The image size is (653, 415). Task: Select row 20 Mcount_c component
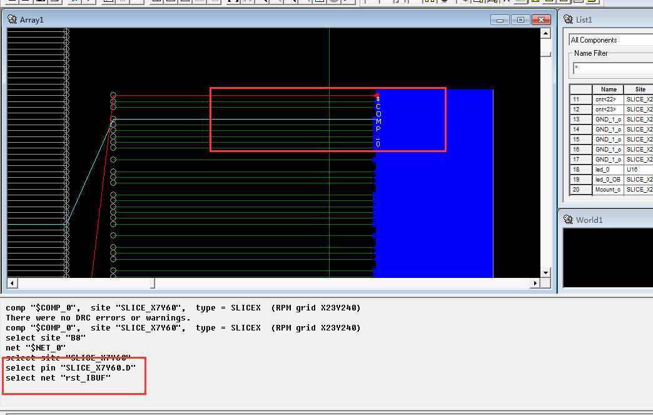click(x=611, y=189)
